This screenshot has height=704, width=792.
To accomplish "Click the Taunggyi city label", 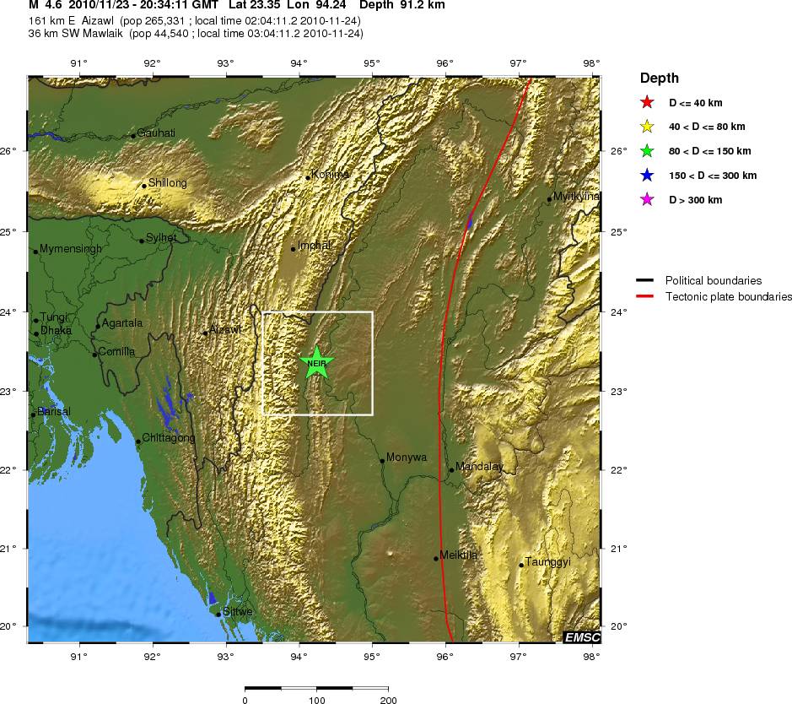I will point(547,562).
